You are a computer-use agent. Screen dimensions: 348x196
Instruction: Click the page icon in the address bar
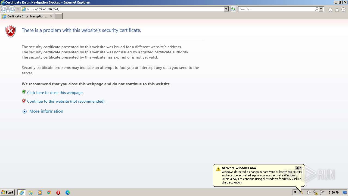24,9
